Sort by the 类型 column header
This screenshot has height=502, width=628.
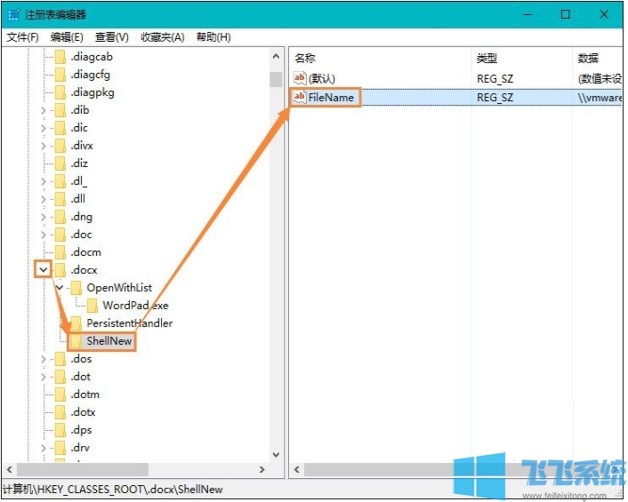487,58
